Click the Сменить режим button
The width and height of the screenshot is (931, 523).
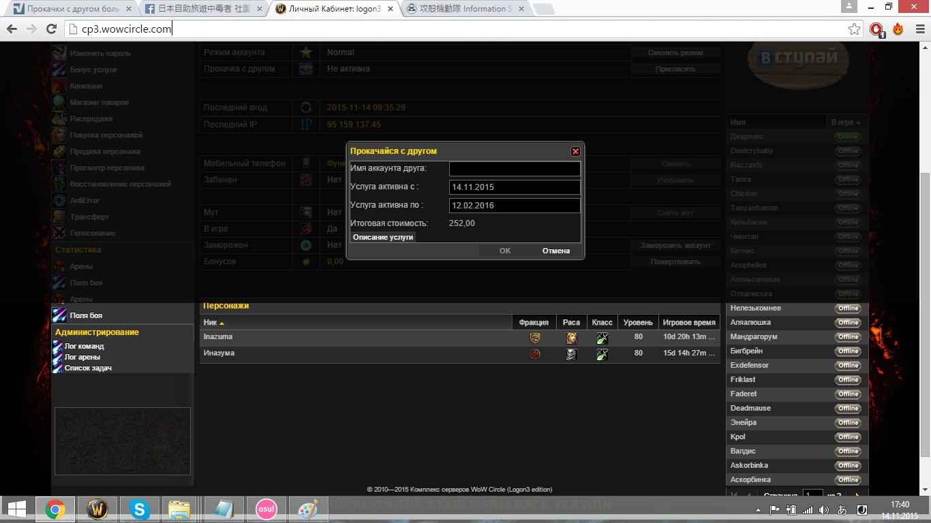click(x=675, y=52)
